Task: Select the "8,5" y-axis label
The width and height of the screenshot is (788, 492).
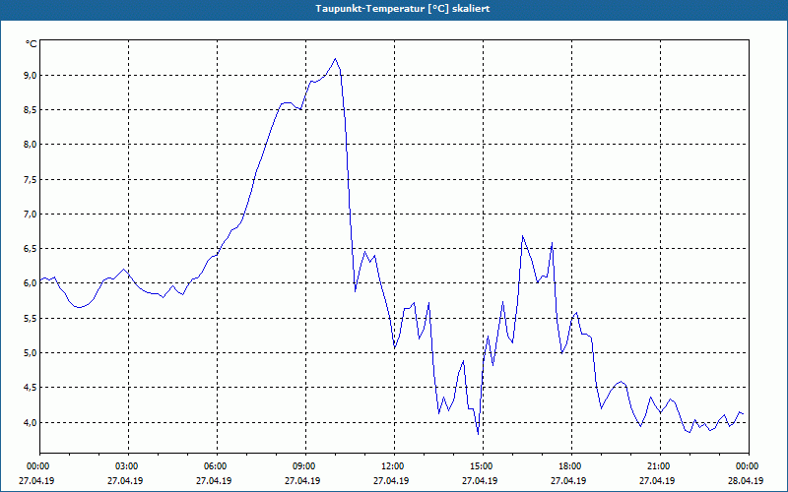Action: click(31, 110)
